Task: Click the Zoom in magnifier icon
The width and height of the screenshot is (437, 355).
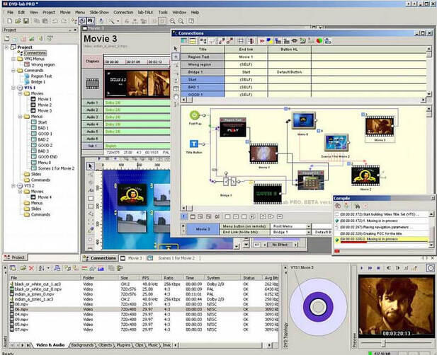Action: [173, 21]
